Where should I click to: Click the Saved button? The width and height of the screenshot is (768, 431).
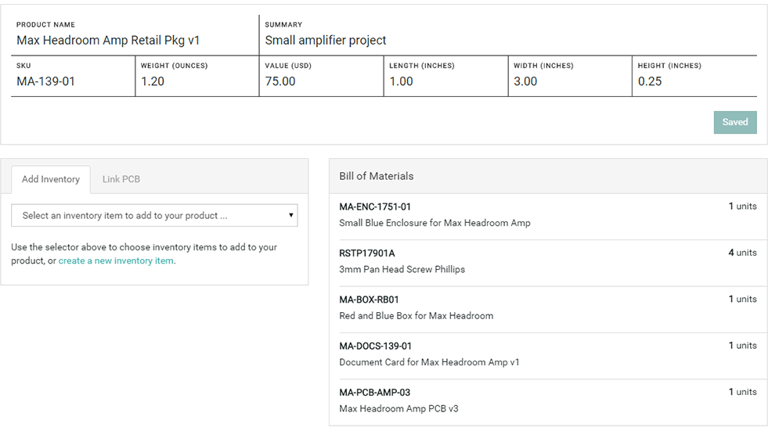[734, 122]
